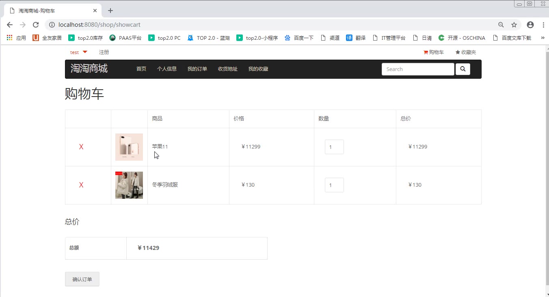Click the 确认订单 button

(x=82, y=279)
